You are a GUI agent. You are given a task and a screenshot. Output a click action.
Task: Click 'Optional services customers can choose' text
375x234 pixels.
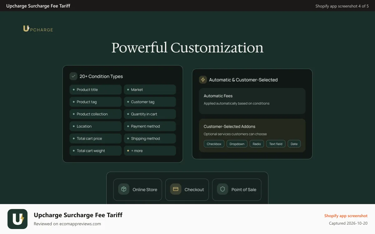(x=235, y=134)
